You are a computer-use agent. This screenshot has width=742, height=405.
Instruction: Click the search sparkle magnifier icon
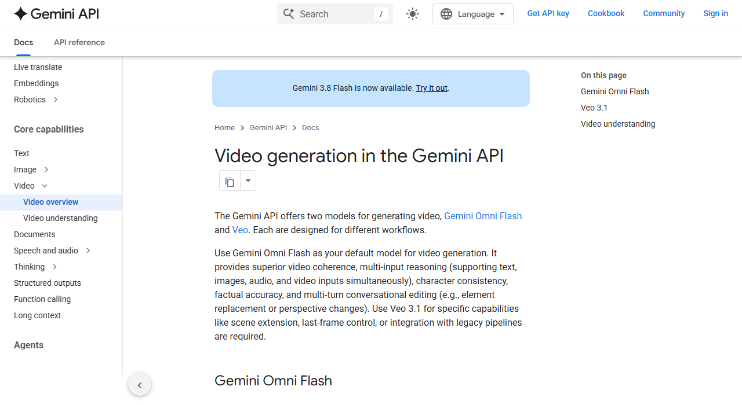coord(288,14)
